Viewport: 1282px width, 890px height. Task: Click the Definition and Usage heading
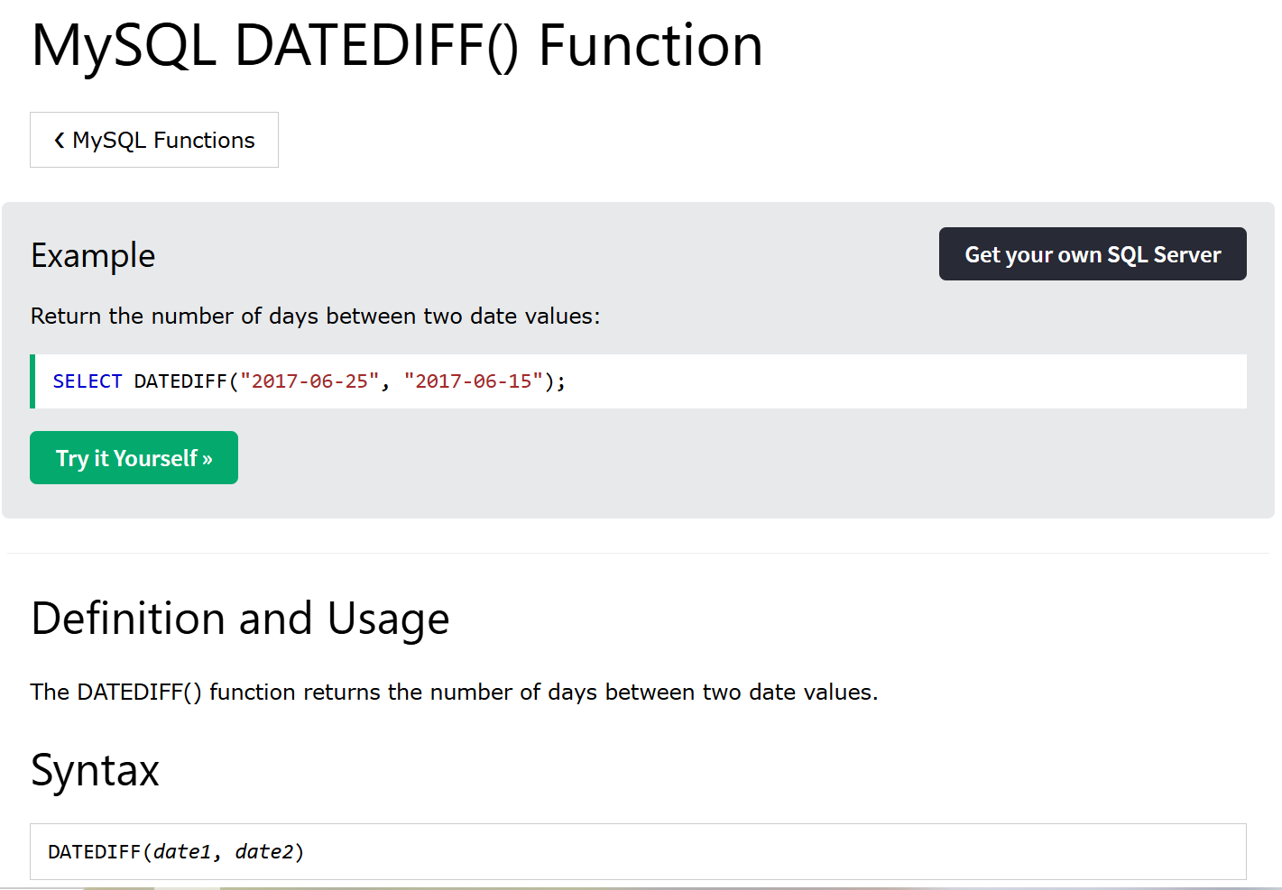point(240,619)
